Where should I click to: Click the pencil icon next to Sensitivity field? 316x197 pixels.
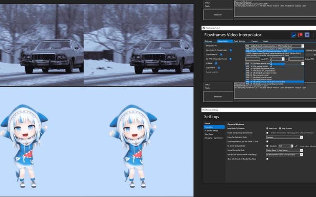pos(296,146)
